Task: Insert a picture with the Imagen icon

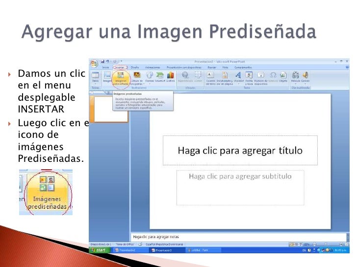Action: click(107, 76)
